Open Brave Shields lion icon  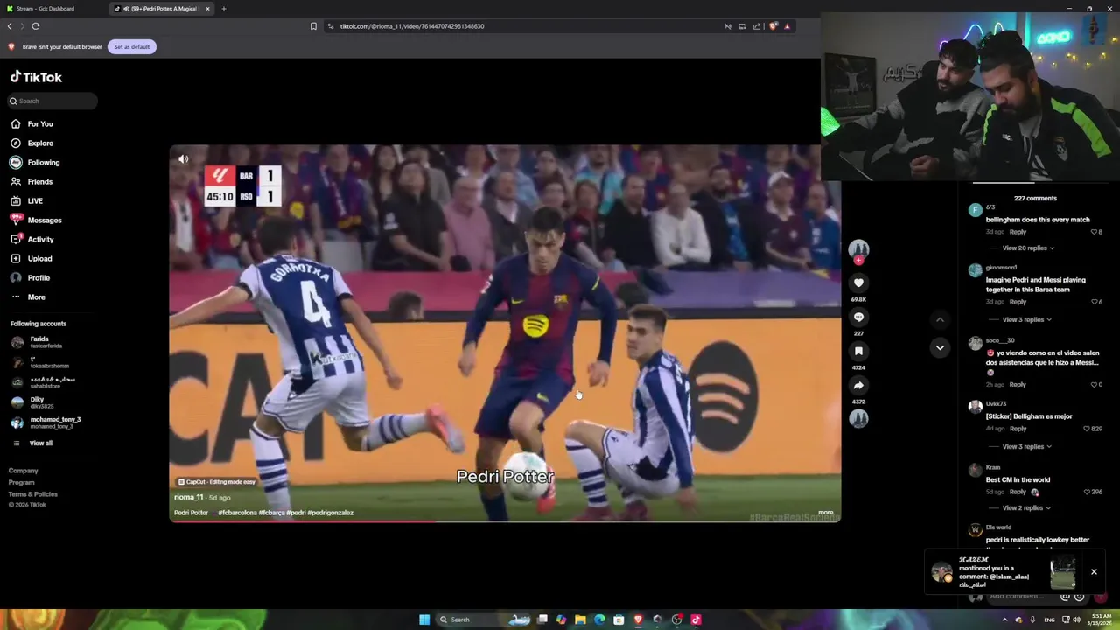773,26
